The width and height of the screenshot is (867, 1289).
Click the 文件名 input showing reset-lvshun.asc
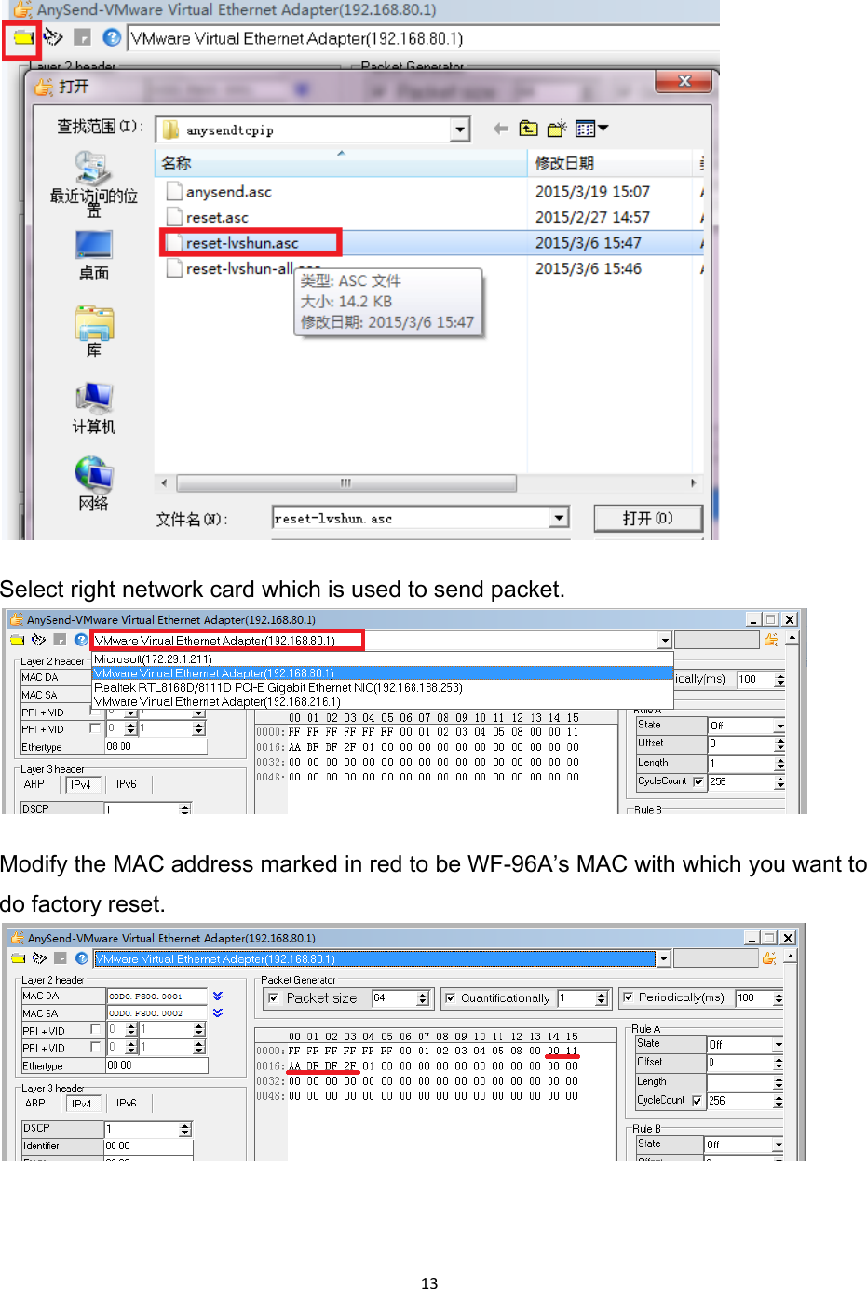point(413,518)
